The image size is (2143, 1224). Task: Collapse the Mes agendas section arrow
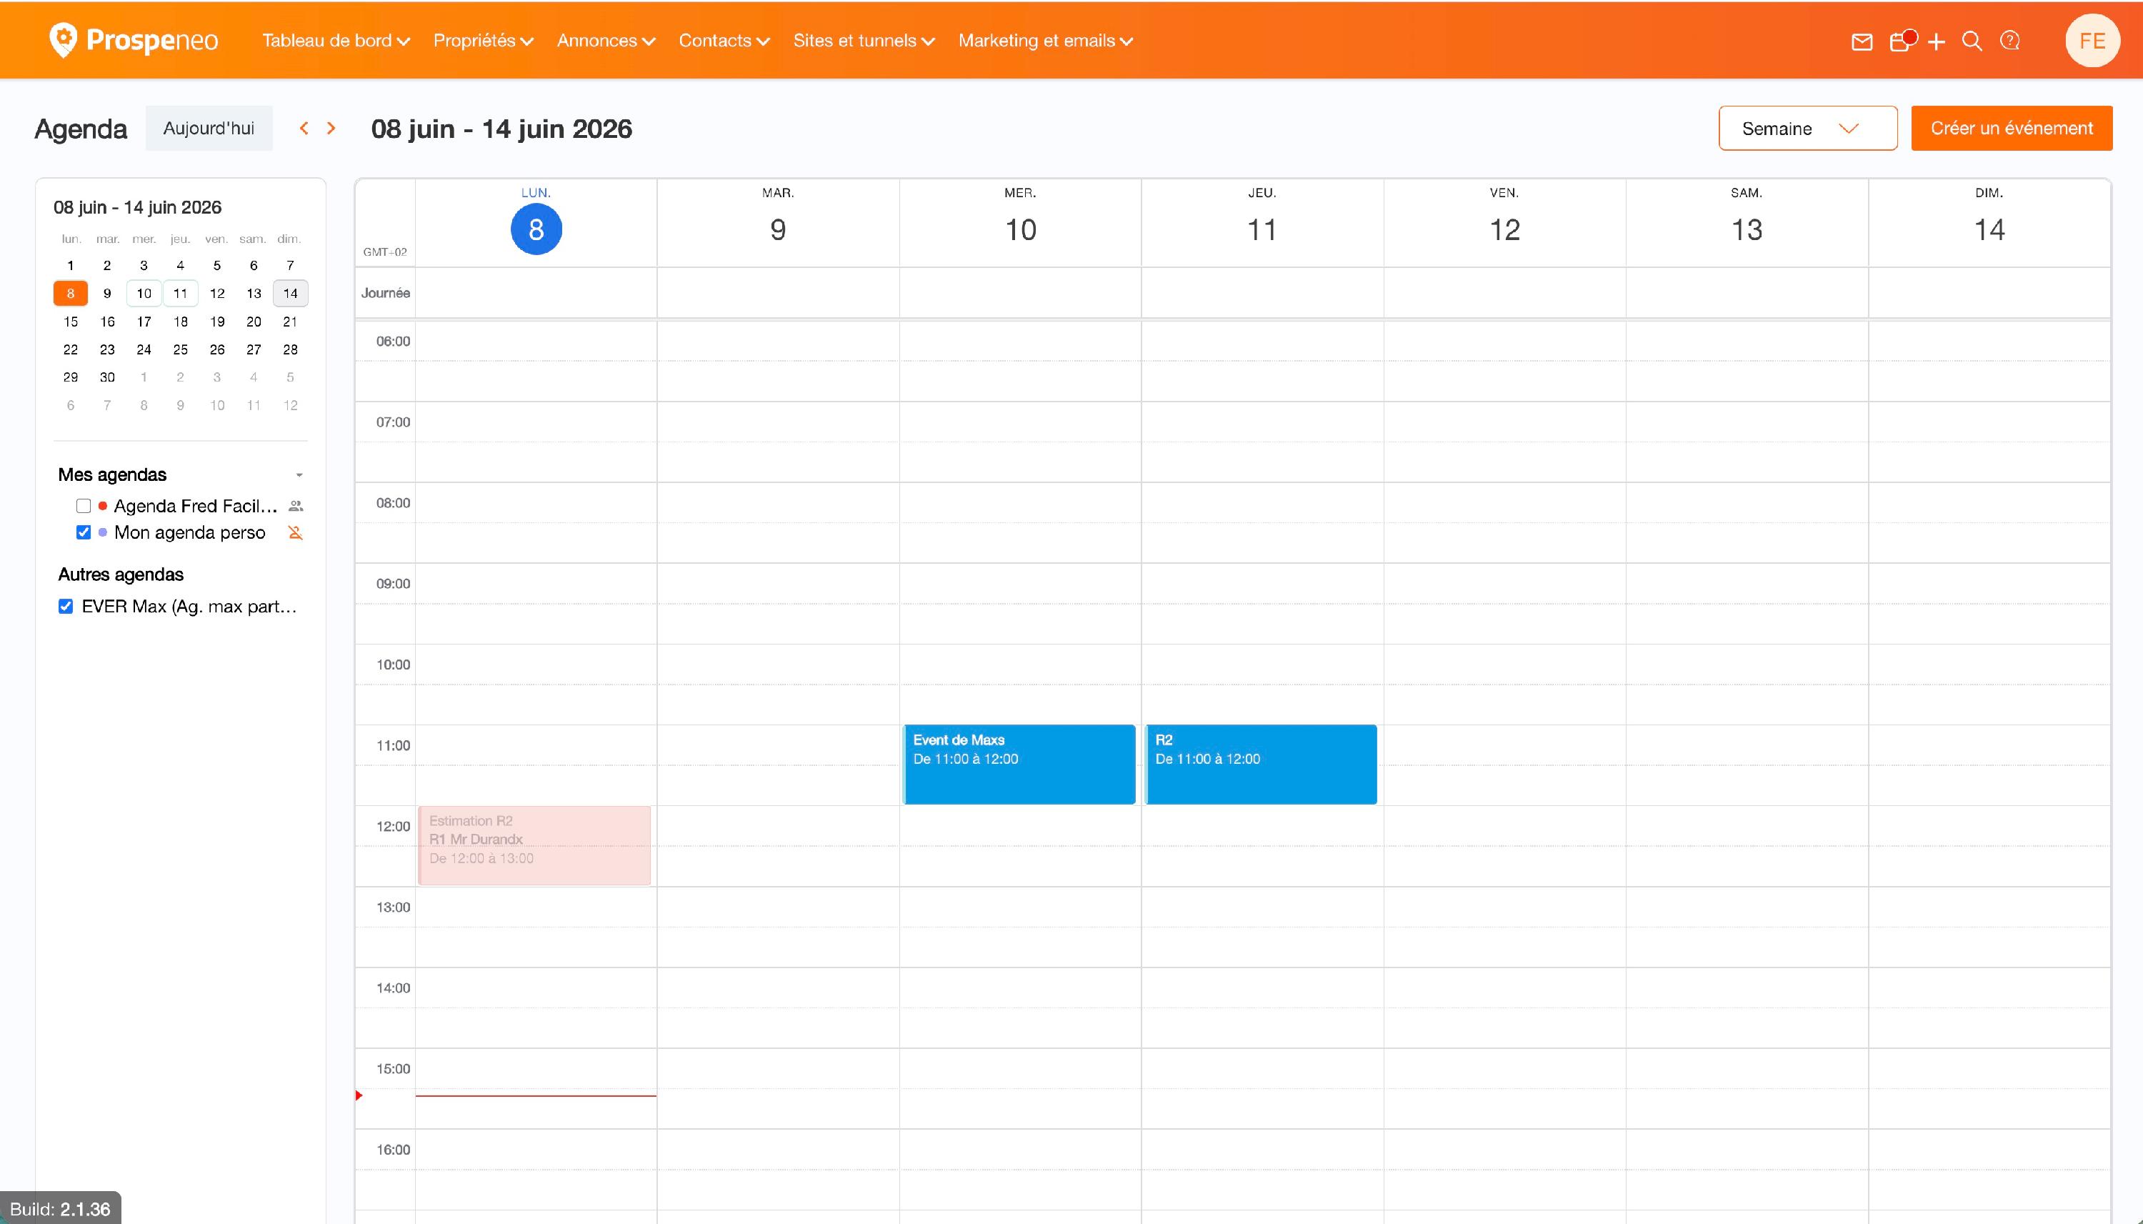click(299, 475)
